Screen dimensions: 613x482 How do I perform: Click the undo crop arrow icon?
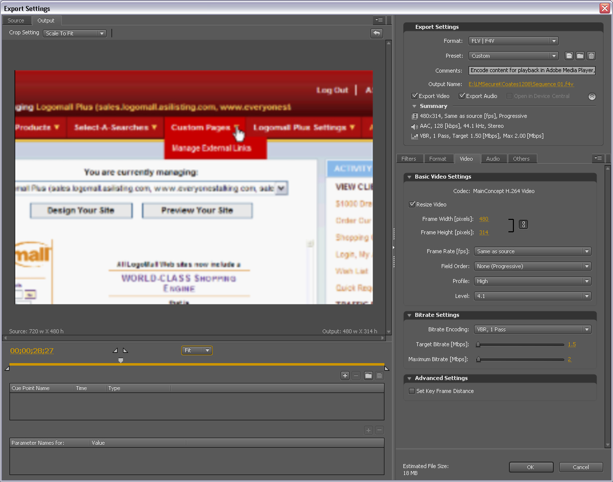376,33
